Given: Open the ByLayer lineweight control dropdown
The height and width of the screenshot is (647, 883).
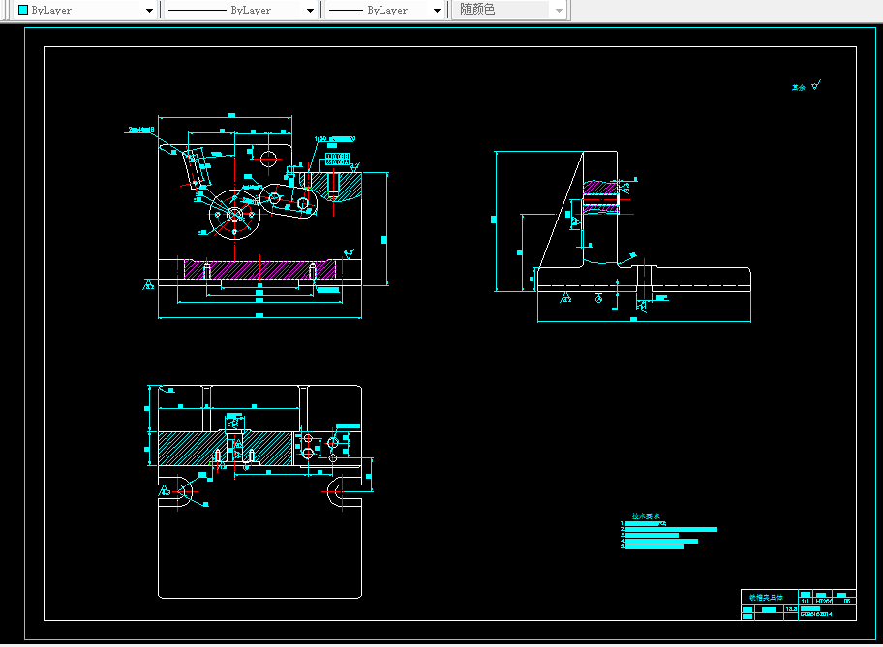Looking at the screenshot, I should [384, 10].
